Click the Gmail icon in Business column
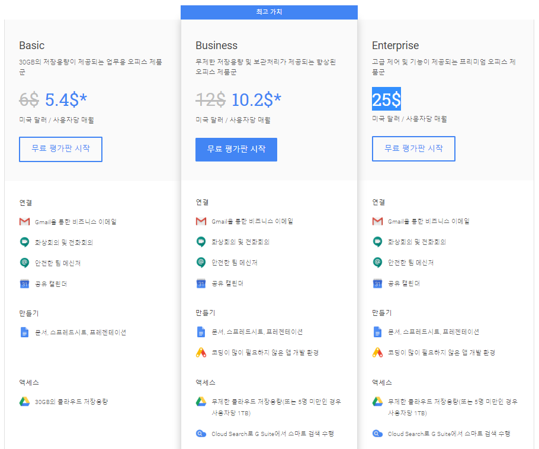This screenshot has height=449, width=539. [x=201, y=221]
